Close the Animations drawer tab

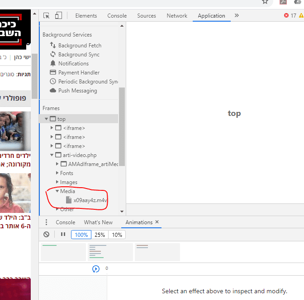157,222
